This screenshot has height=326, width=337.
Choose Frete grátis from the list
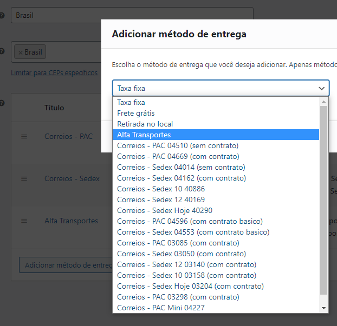[x=216, y=113]
